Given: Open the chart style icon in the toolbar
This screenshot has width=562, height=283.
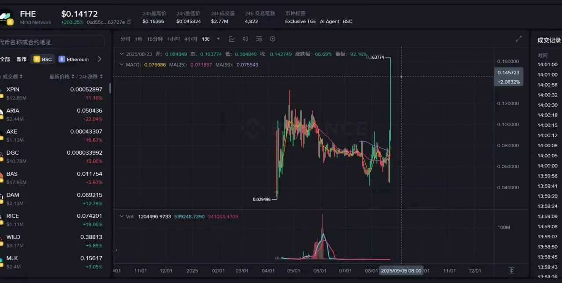Looking at the screenshot, I should (232, 39).
